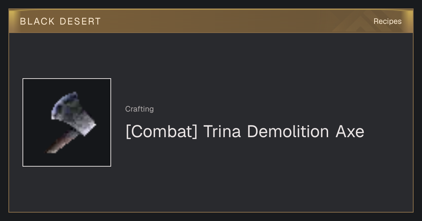The image size is (422, 221).
Task: Click the word DESERT in the header
Action: coord(80,21)
